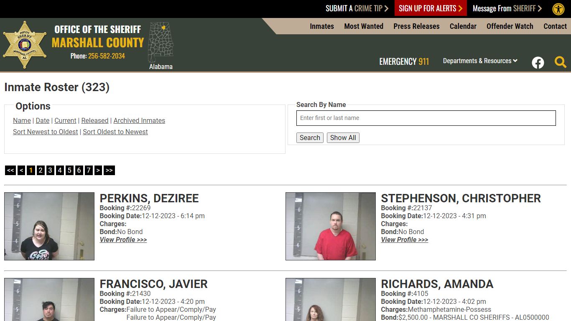Viewport: 571px width, 321px height.
Task: View Profile for Stephenson, Christopher
Action: (405, 239)
